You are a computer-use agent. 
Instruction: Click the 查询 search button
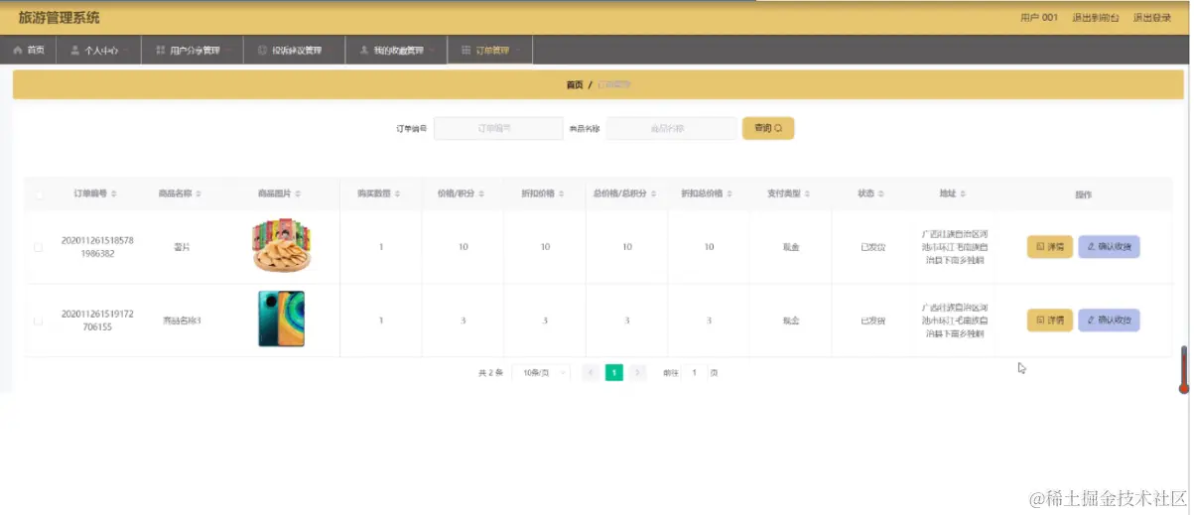[768, 128]
